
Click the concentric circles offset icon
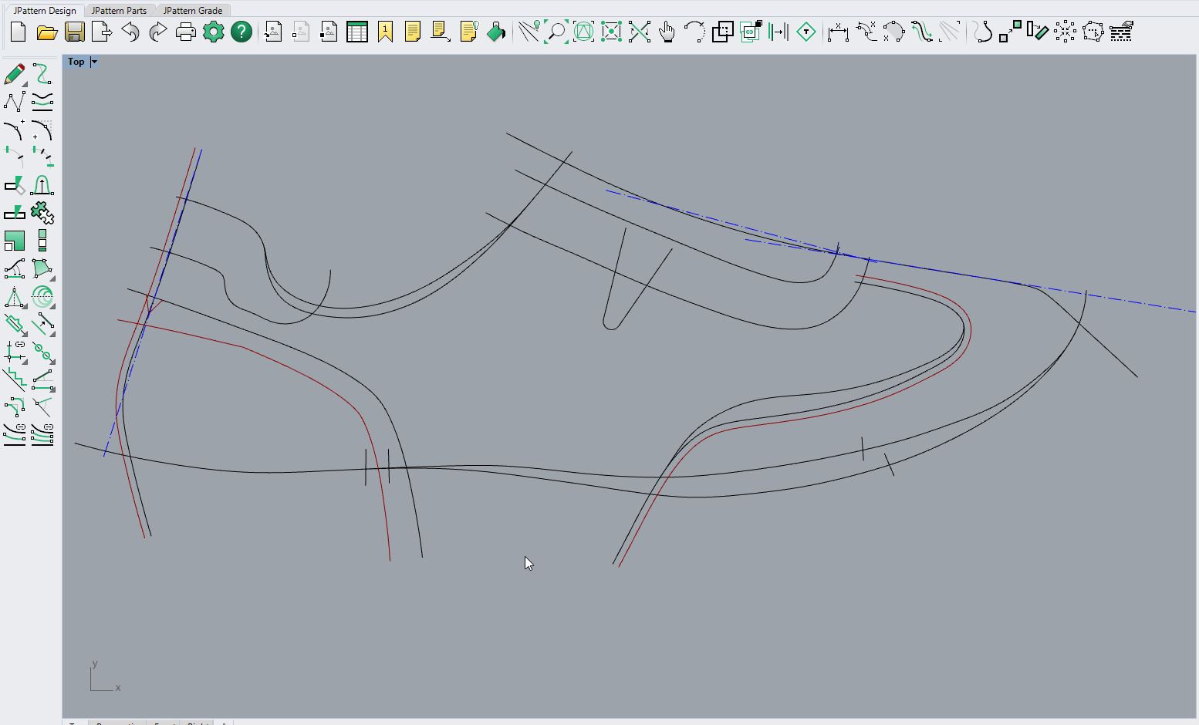point(42,297)
